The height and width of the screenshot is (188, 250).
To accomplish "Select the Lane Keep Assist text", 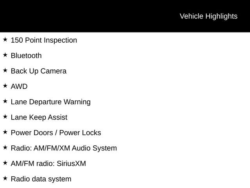I will pyautogui.click(x=39, y=117).
